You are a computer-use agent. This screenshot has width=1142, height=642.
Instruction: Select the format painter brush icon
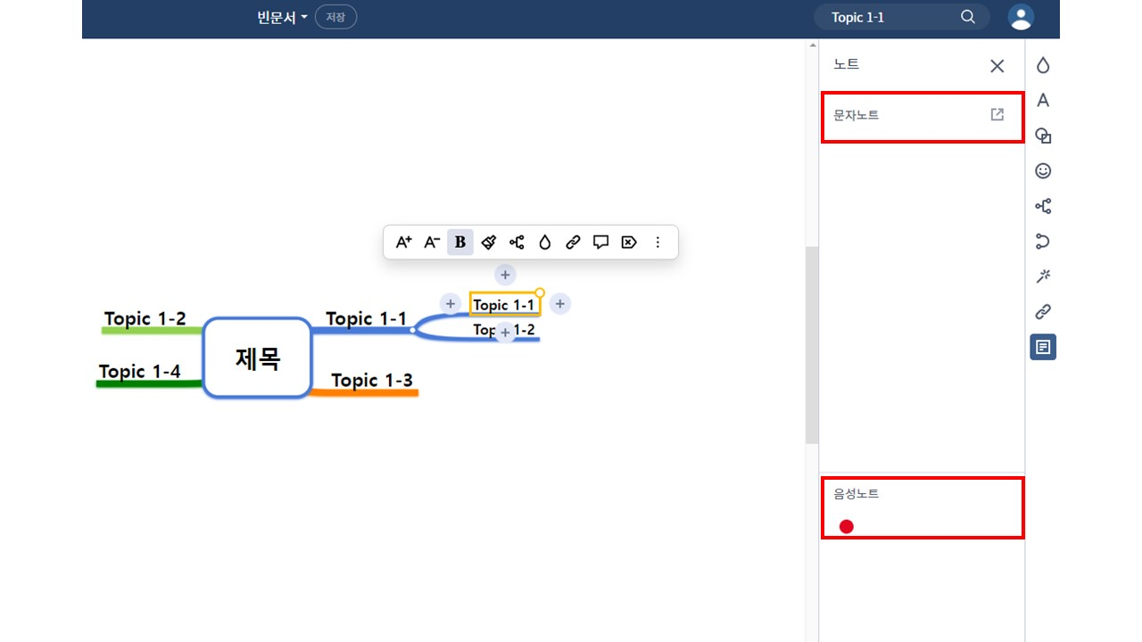(x=488, y=242)
